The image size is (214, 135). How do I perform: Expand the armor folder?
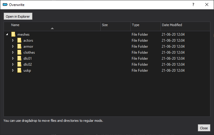click(x=13, y=46)
